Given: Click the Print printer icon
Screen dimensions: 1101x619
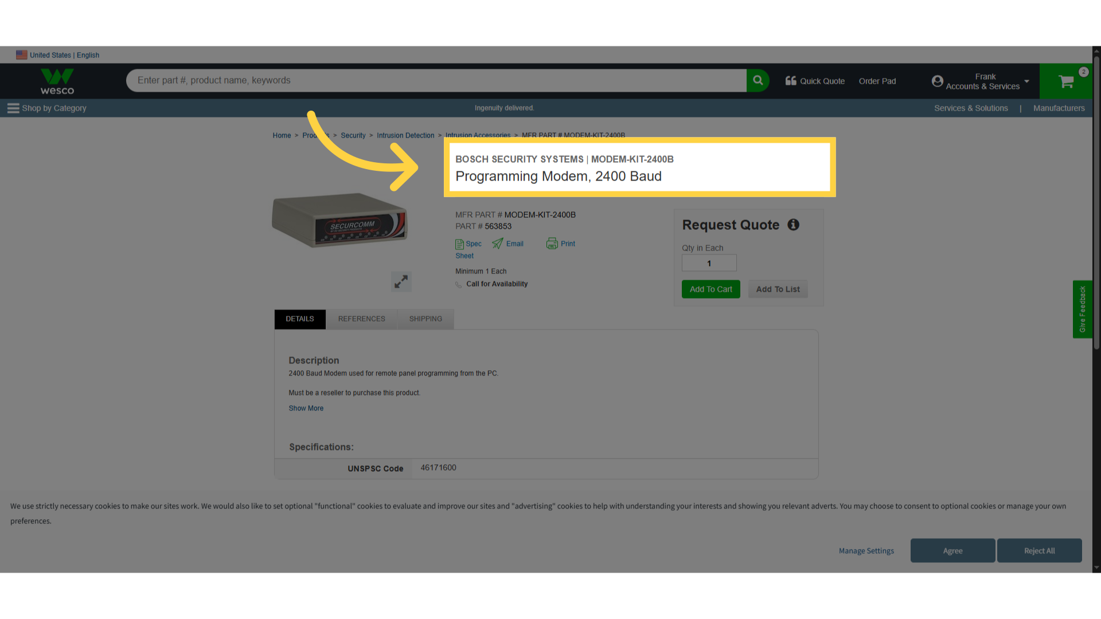Looking at the screenshot, I should [x=552, y=244].
